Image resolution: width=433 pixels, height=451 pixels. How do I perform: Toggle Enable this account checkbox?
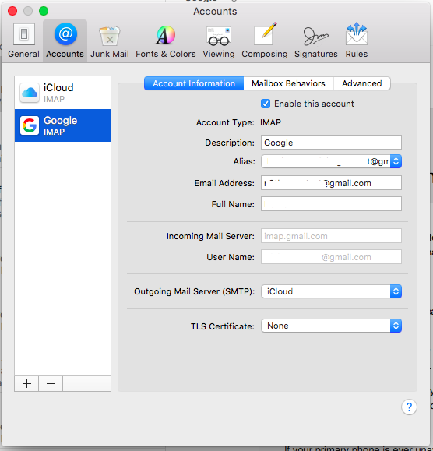tap(266, 104)
